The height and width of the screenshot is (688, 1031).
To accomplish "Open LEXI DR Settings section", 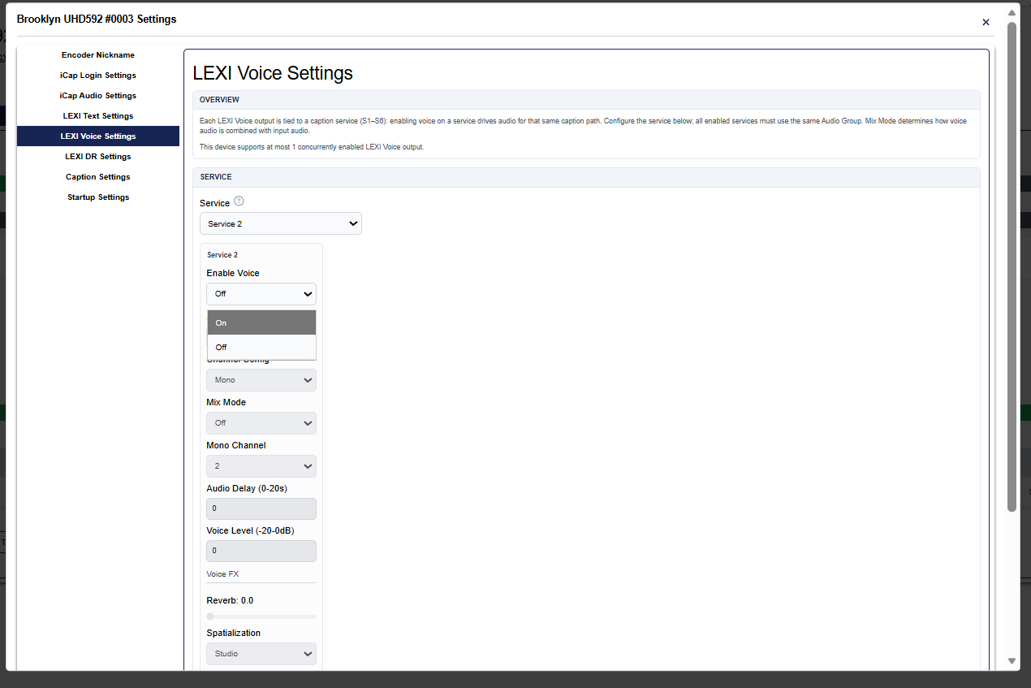I will pos(98,157).
